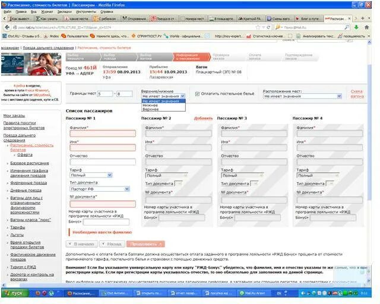Open Etxt Антиплагиат taskbar item
The width and height of the screenshot is (380, 304).
click(116, 293)
